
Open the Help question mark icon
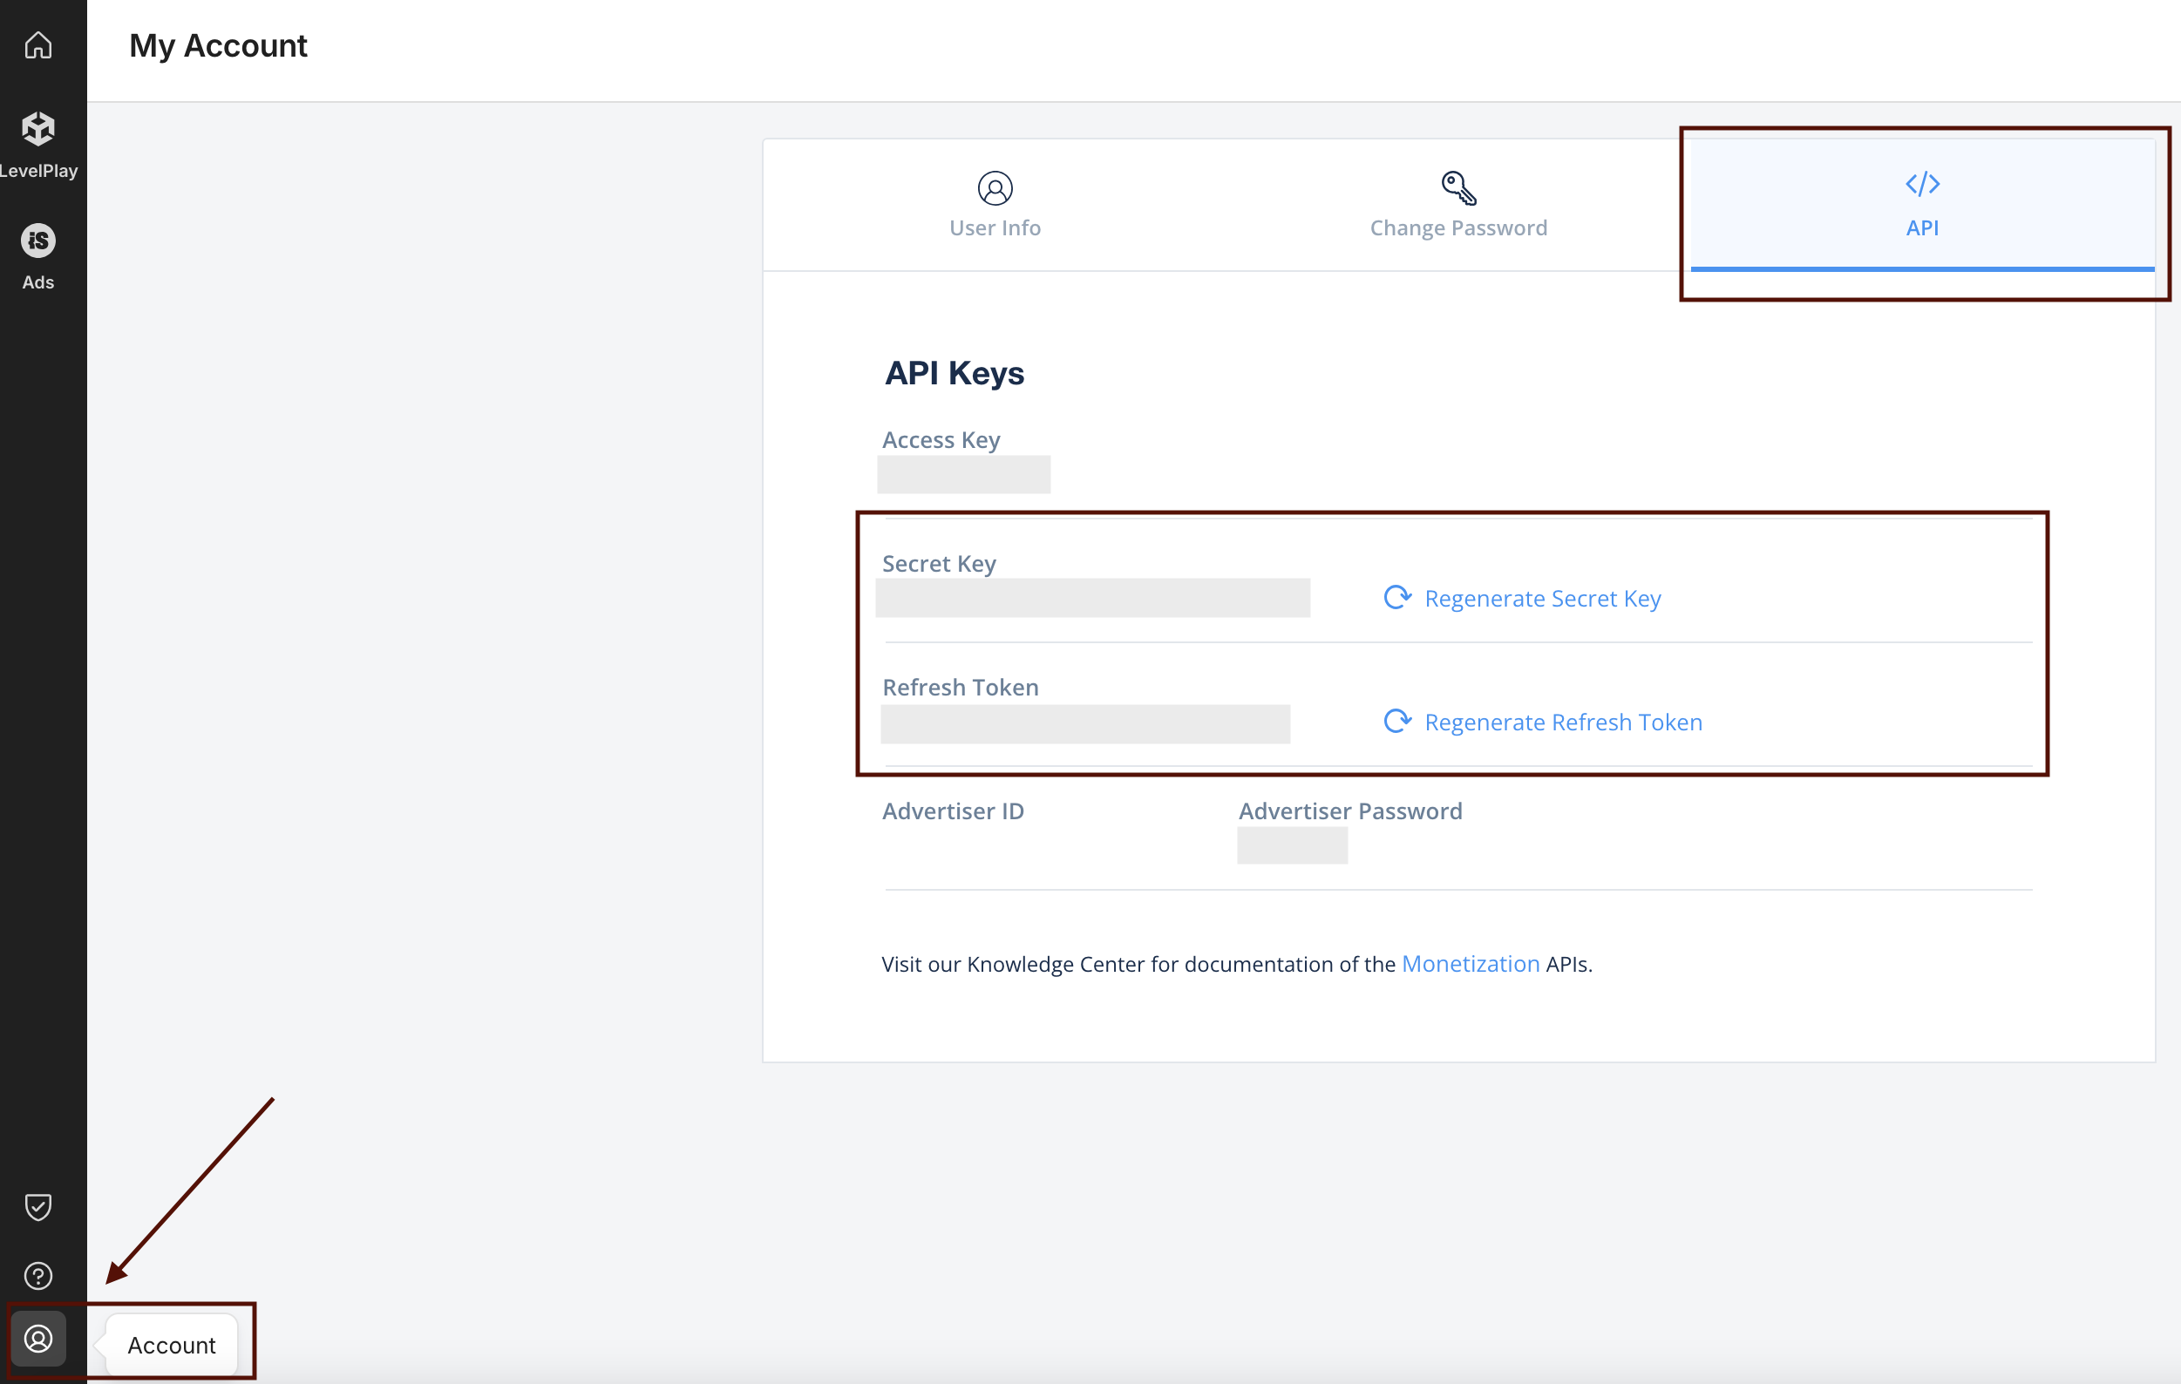click(x=38, y=1275)
